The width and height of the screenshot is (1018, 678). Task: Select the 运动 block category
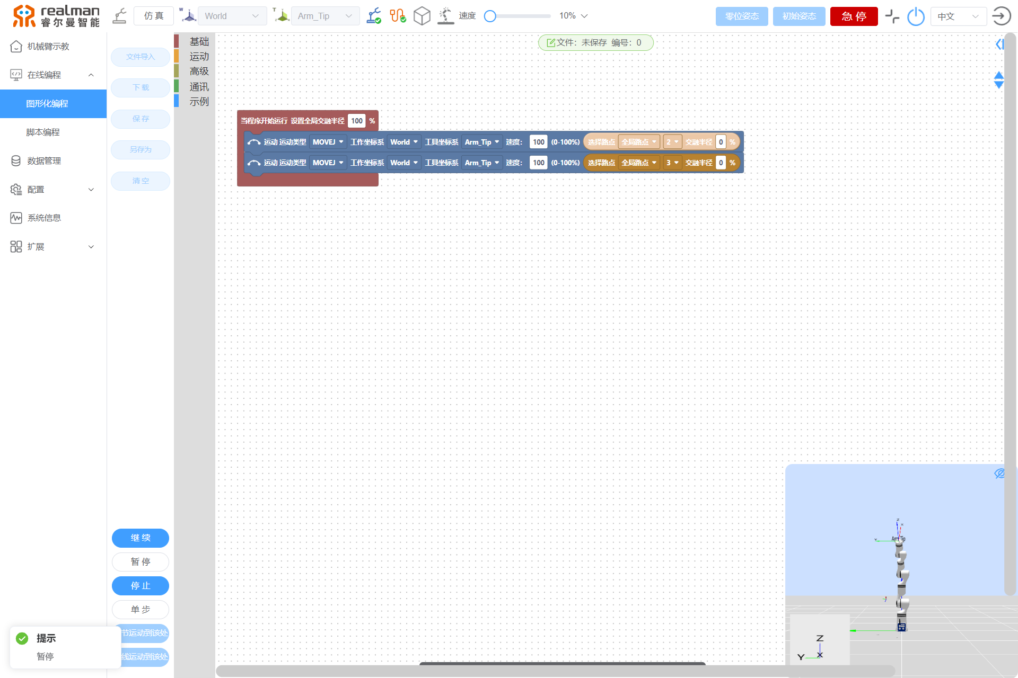click(x=199, y=56)
